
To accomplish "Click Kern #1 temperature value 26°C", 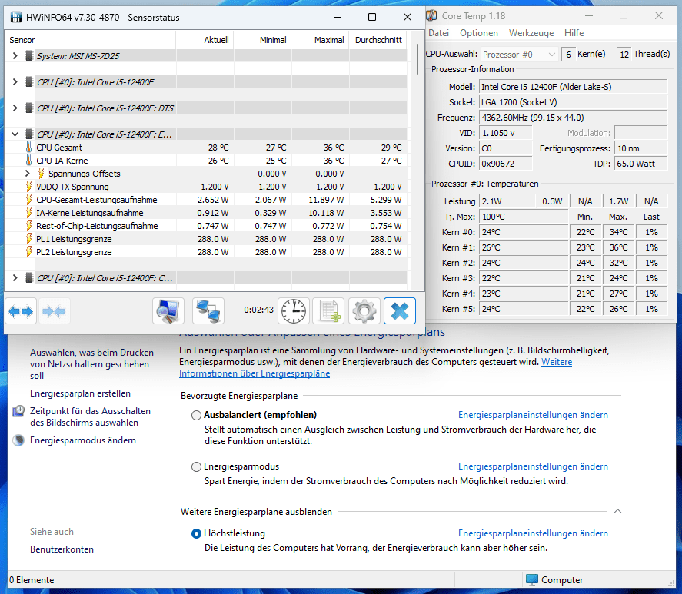I will [x=524, y=247].
